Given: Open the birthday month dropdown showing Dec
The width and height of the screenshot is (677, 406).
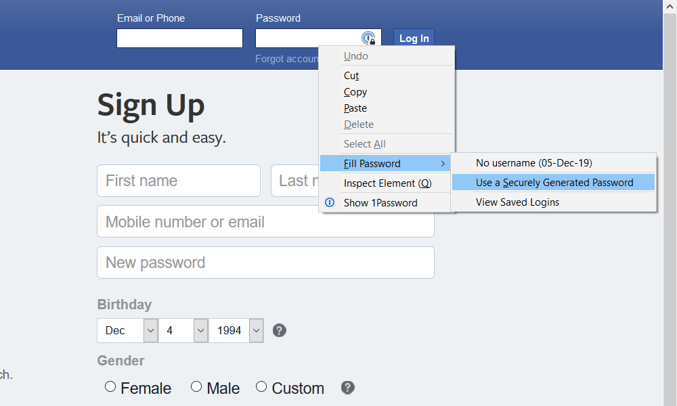Looking at the screenshot, I should pos(127,330).
